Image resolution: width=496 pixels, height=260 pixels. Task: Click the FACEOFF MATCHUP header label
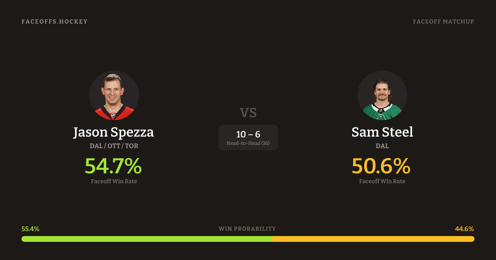click(443, 21)
